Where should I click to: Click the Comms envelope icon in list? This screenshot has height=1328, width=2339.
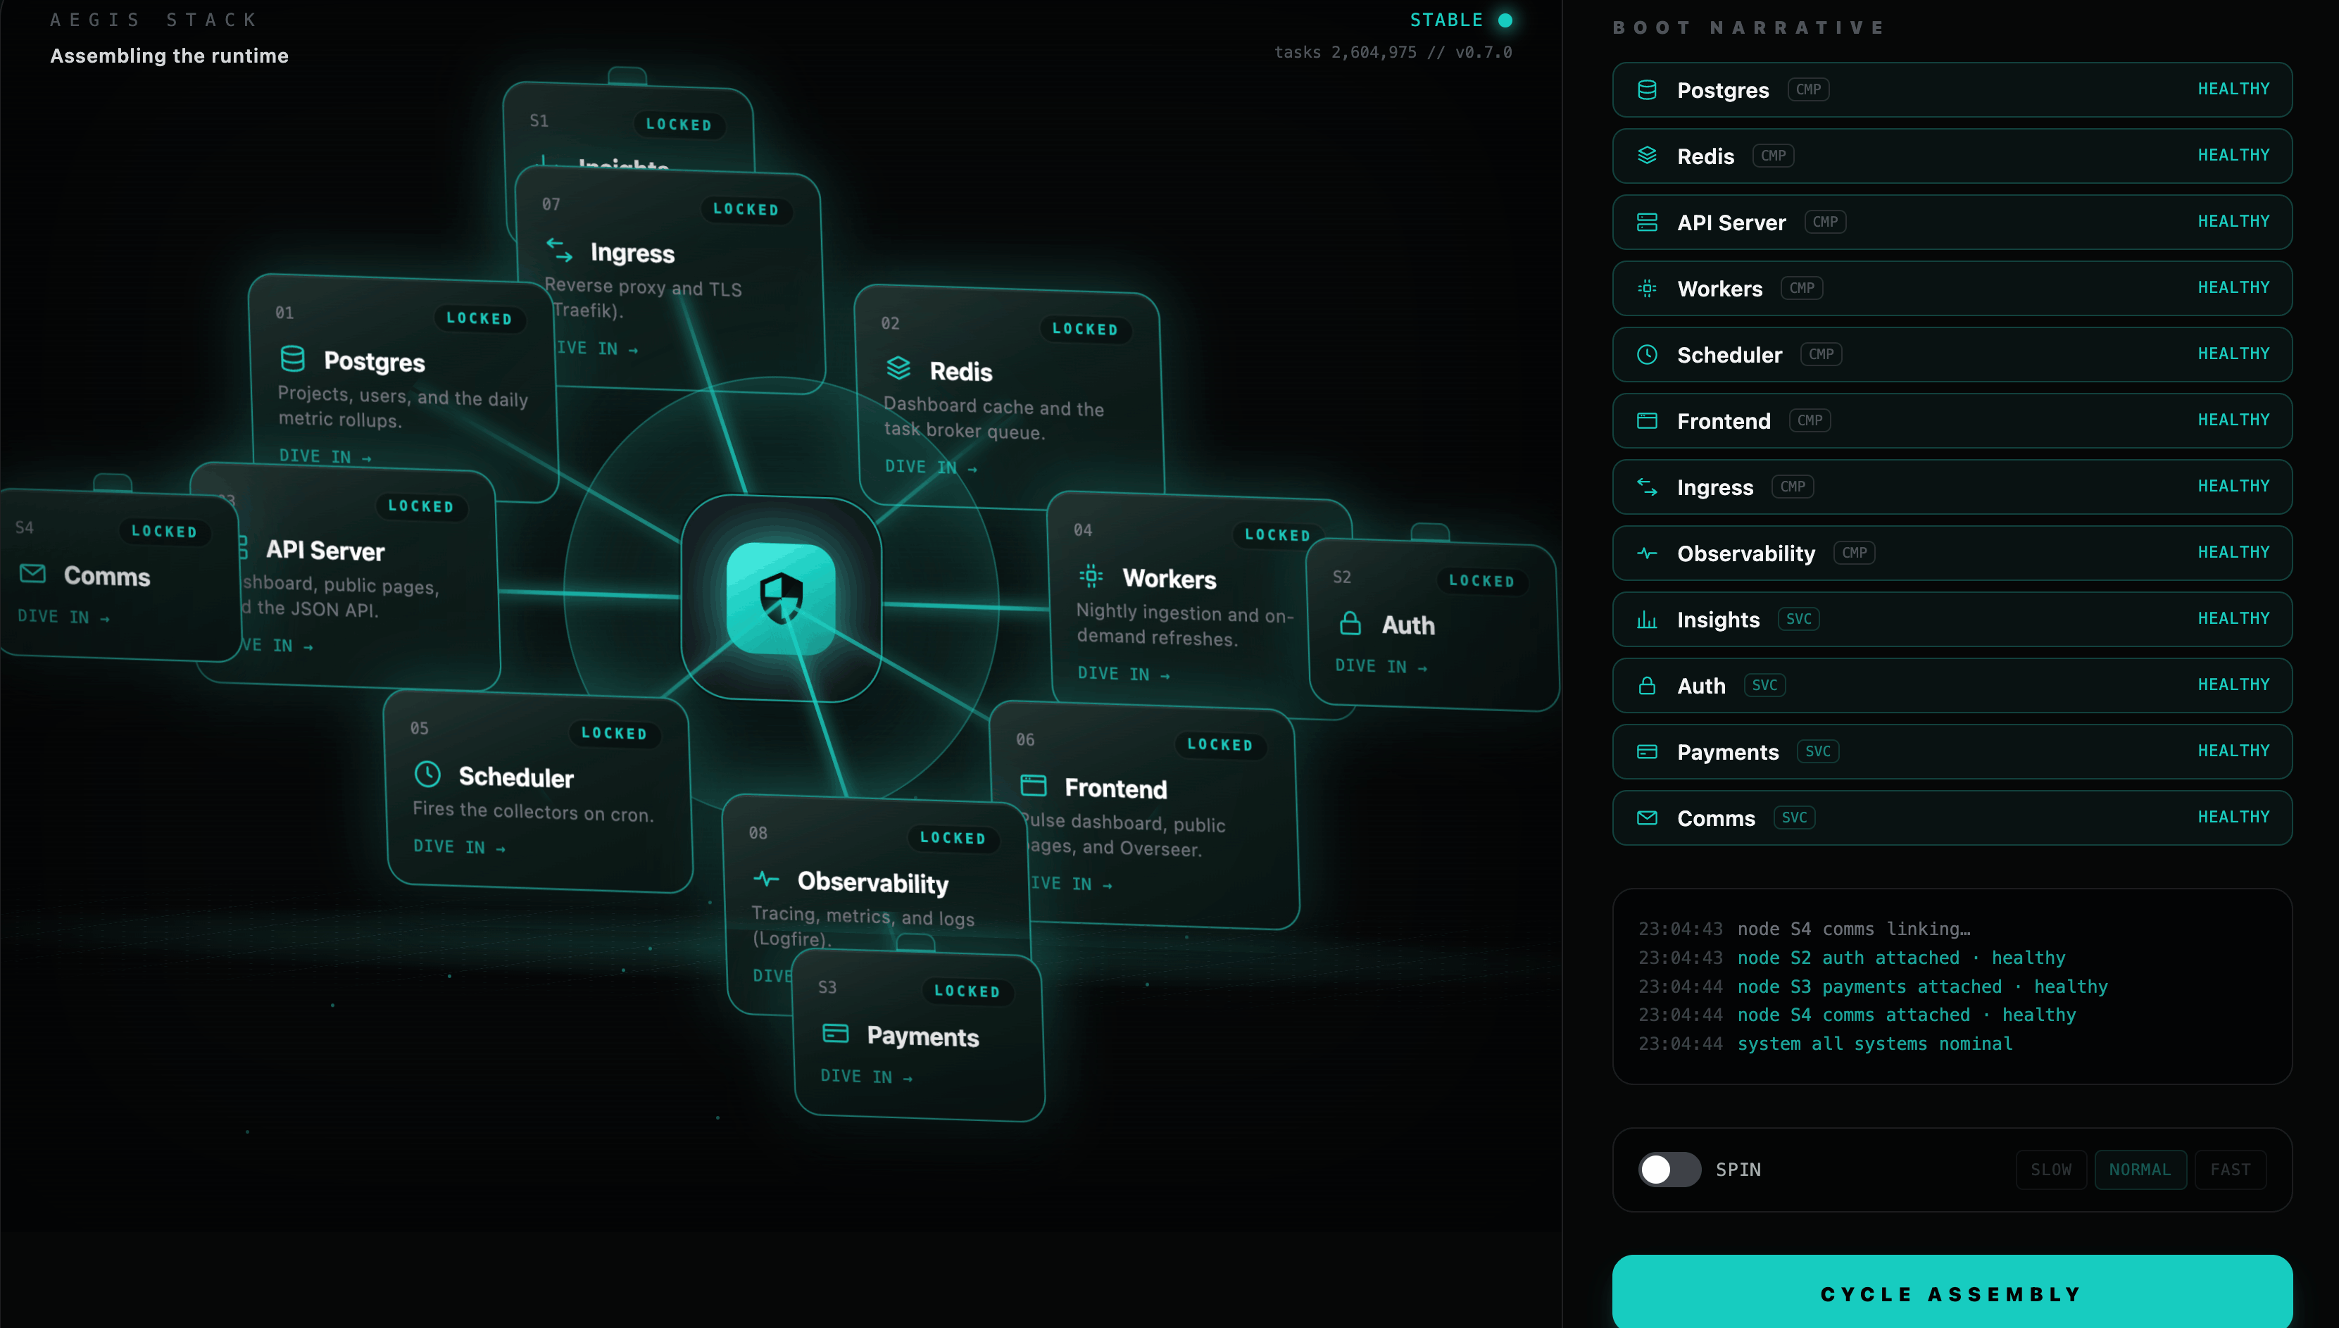point(1647,818)
